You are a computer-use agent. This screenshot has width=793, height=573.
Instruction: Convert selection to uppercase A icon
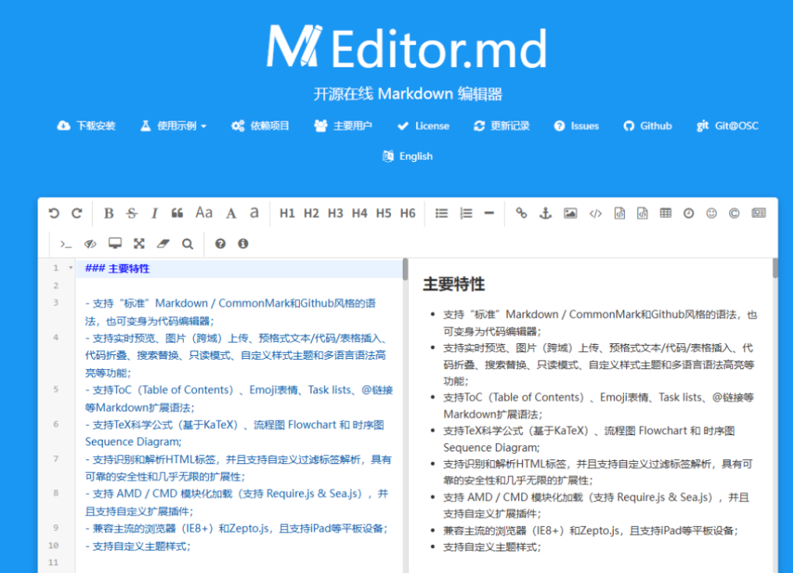[231, 213]
